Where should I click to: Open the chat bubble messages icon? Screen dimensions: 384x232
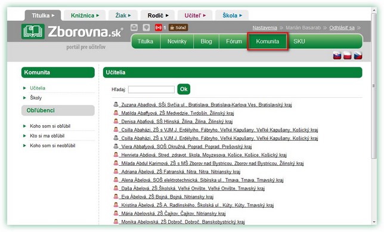(x=146, y=27)
